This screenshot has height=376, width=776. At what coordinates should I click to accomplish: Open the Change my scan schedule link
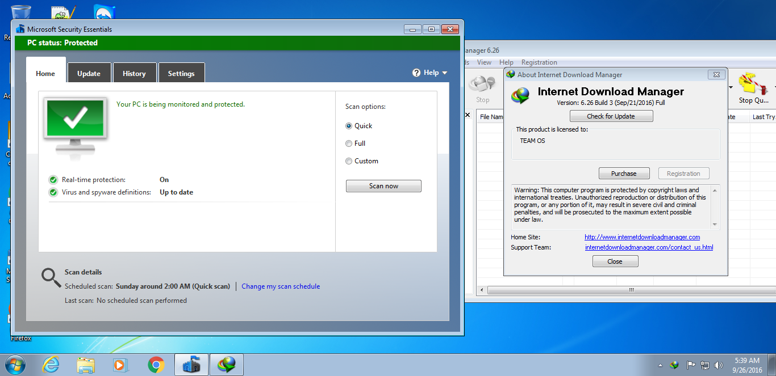[281, 286]
